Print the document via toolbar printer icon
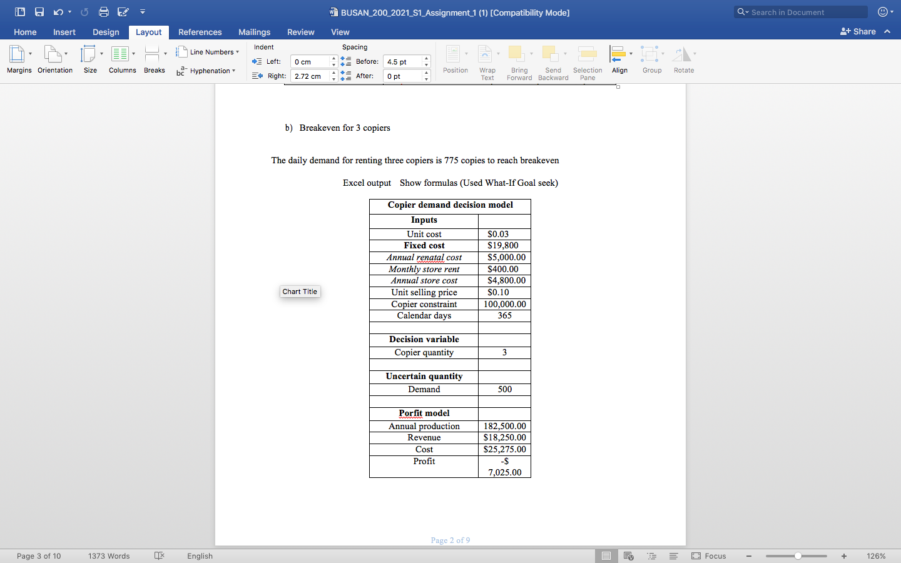Image resolution: width=901 pixels, height=563 pixels. click(x=104, y=11)
